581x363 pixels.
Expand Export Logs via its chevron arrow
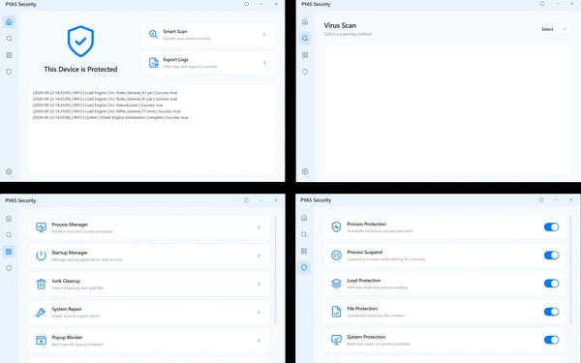pyautogui.click(x=264, y=63)
